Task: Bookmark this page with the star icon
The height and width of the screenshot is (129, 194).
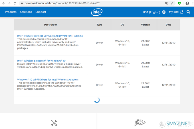Action: 172,3
